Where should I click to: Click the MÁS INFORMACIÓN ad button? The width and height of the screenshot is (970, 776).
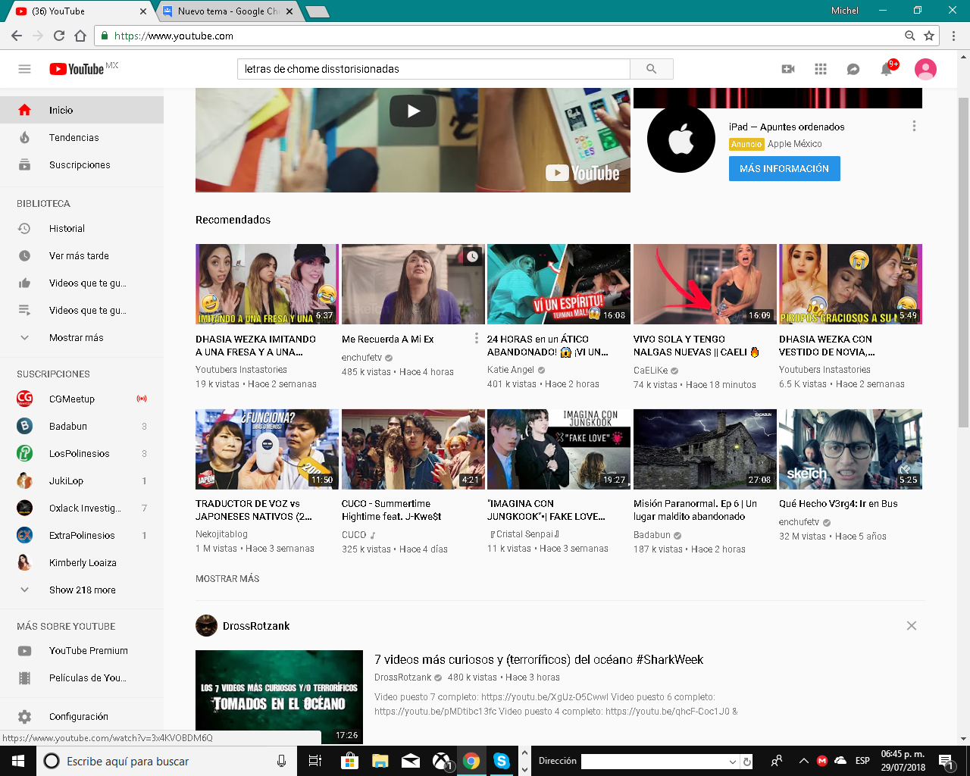tap(784, 168)
